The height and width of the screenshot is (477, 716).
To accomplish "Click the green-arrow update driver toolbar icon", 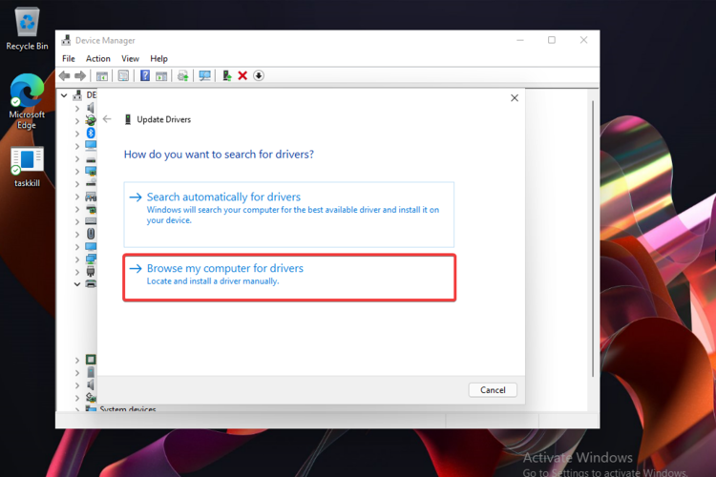I will (226, 75).
